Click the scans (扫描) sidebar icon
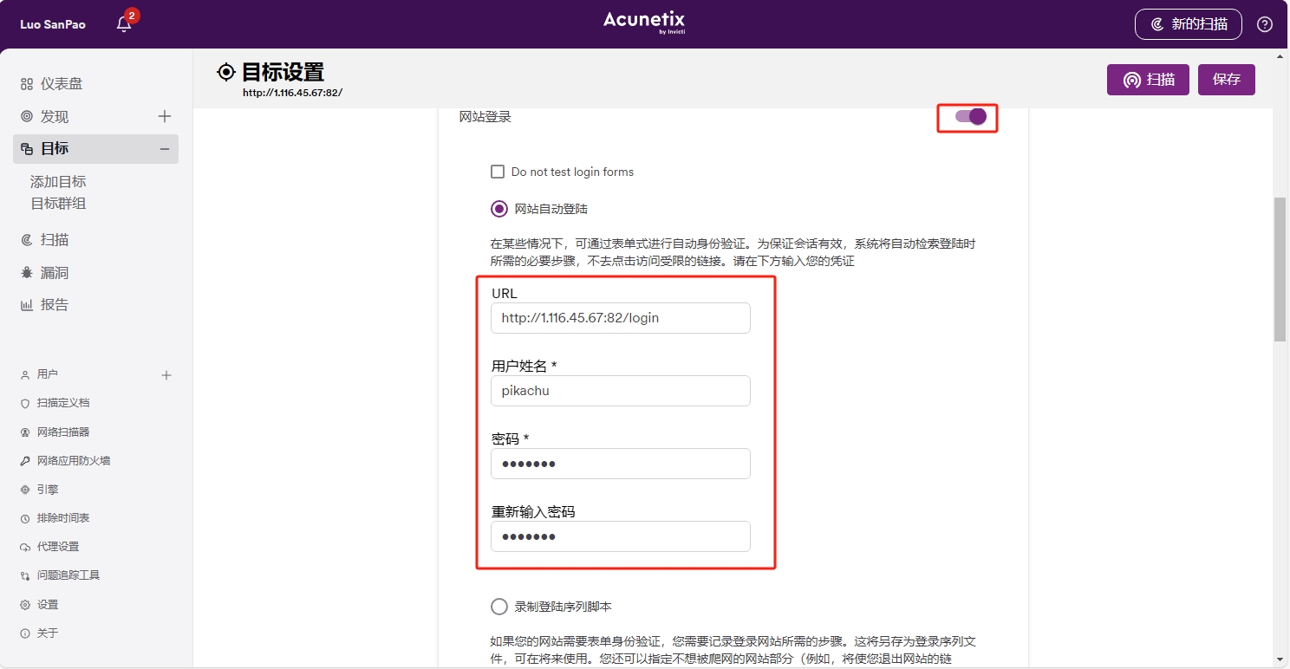Viewport: 1290px width, 669px height. (27, 240)
